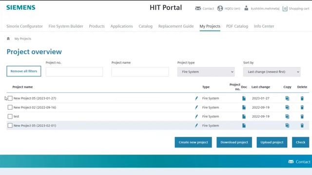Switch to Applications tab

click(121, 26)
